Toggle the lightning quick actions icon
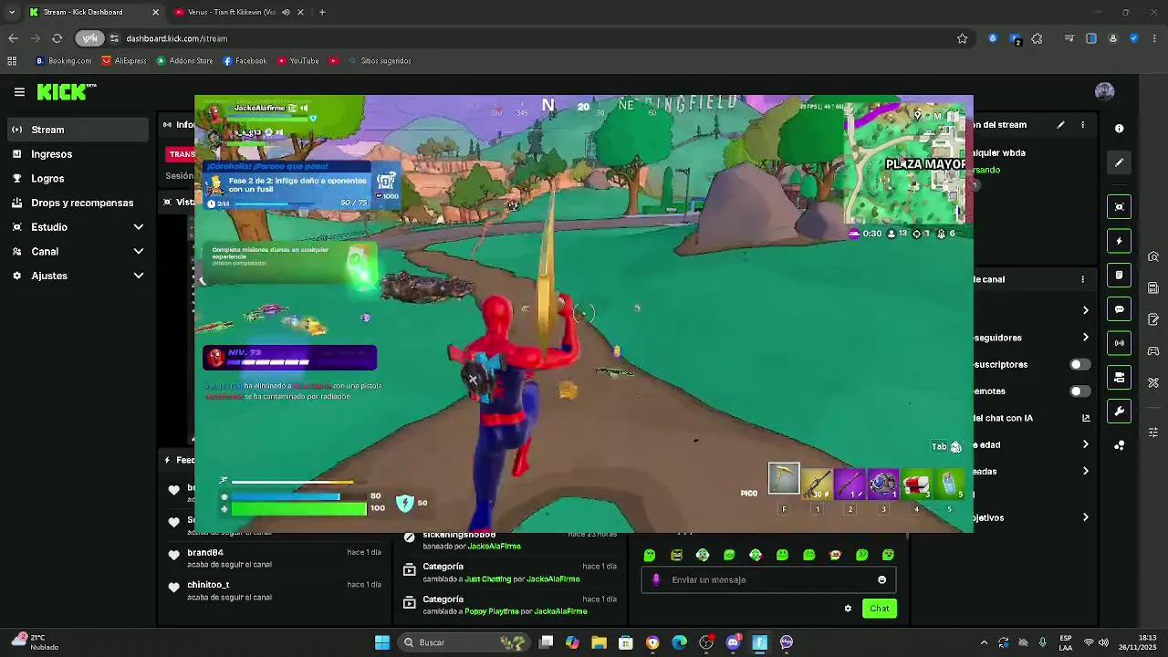This screenshot has height=657, width=1168. click(x=1119, y=241)
